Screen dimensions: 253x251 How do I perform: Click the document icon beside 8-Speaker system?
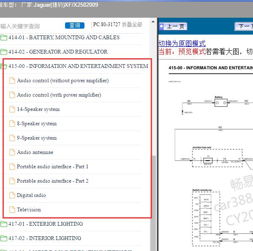(12, 124)
